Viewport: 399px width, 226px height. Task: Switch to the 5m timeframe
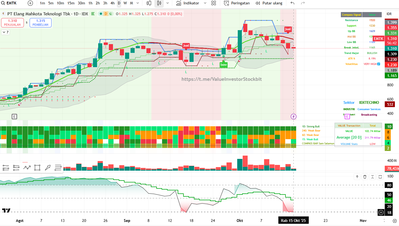[51, 3]
